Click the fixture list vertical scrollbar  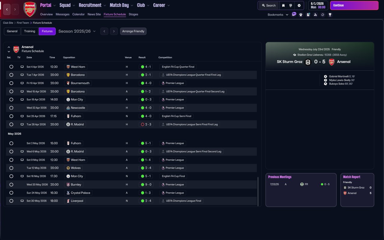click(258, 191)
